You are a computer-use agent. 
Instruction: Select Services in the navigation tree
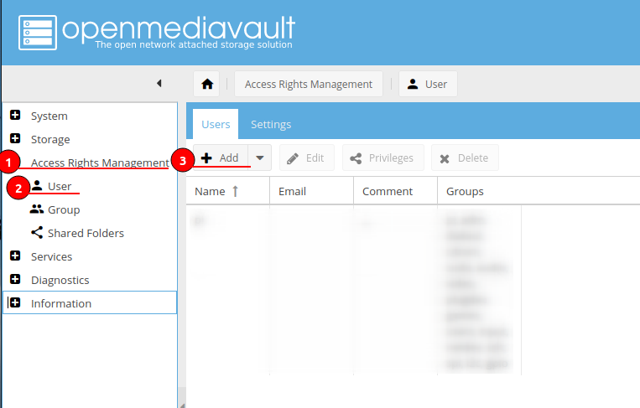[51, 257]
